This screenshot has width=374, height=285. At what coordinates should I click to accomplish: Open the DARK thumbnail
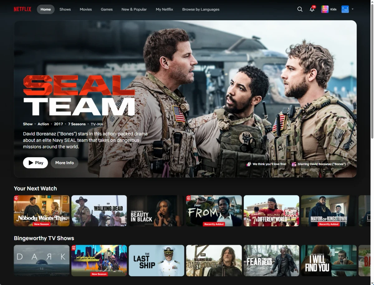click(x=42, y=260)
